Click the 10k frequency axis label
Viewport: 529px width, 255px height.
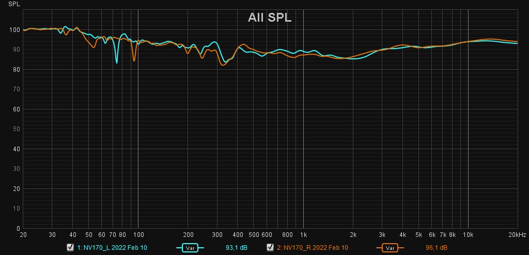click(x=468, y=234)
